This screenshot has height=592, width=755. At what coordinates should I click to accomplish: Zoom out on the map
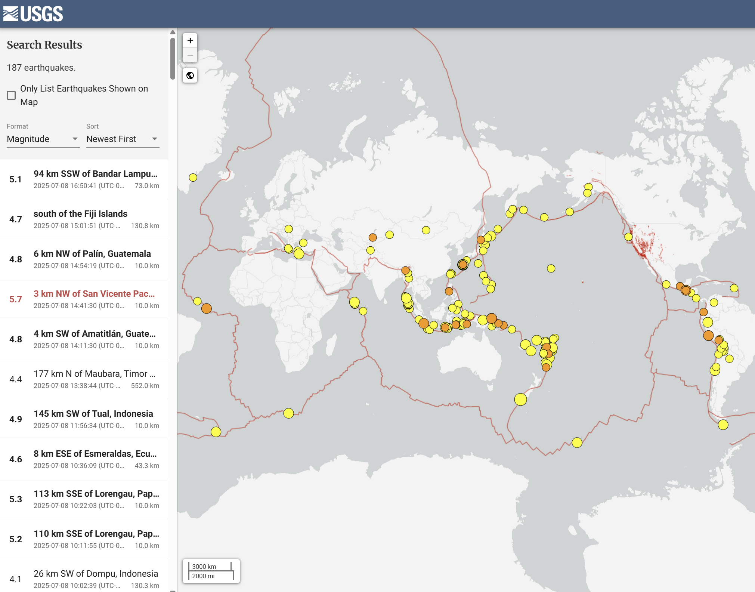coord(190,55)
